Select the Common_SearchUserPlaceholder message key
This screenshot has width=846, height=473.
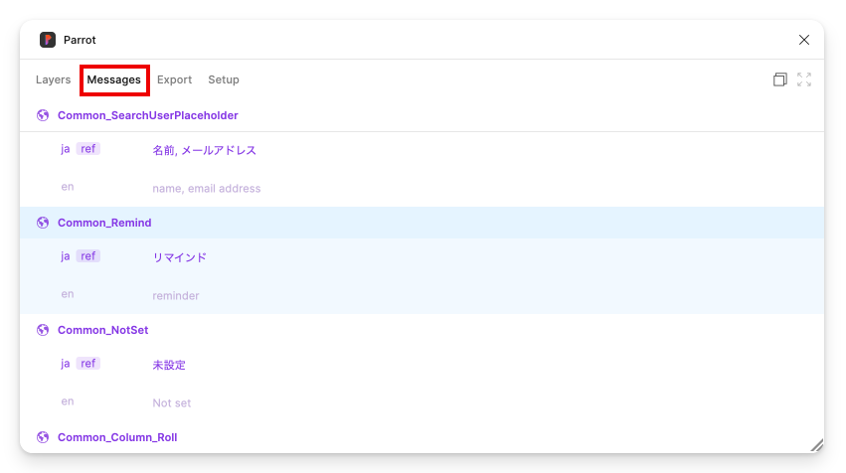click(147, 115)
